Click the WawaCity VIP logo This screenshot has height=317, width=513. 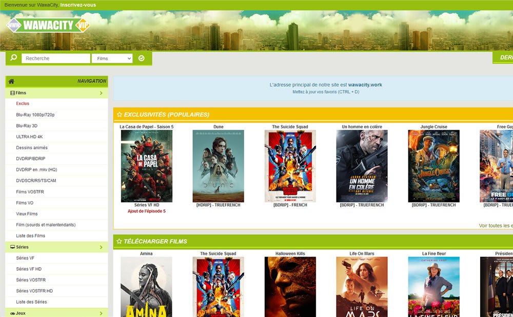click(48, 25)
